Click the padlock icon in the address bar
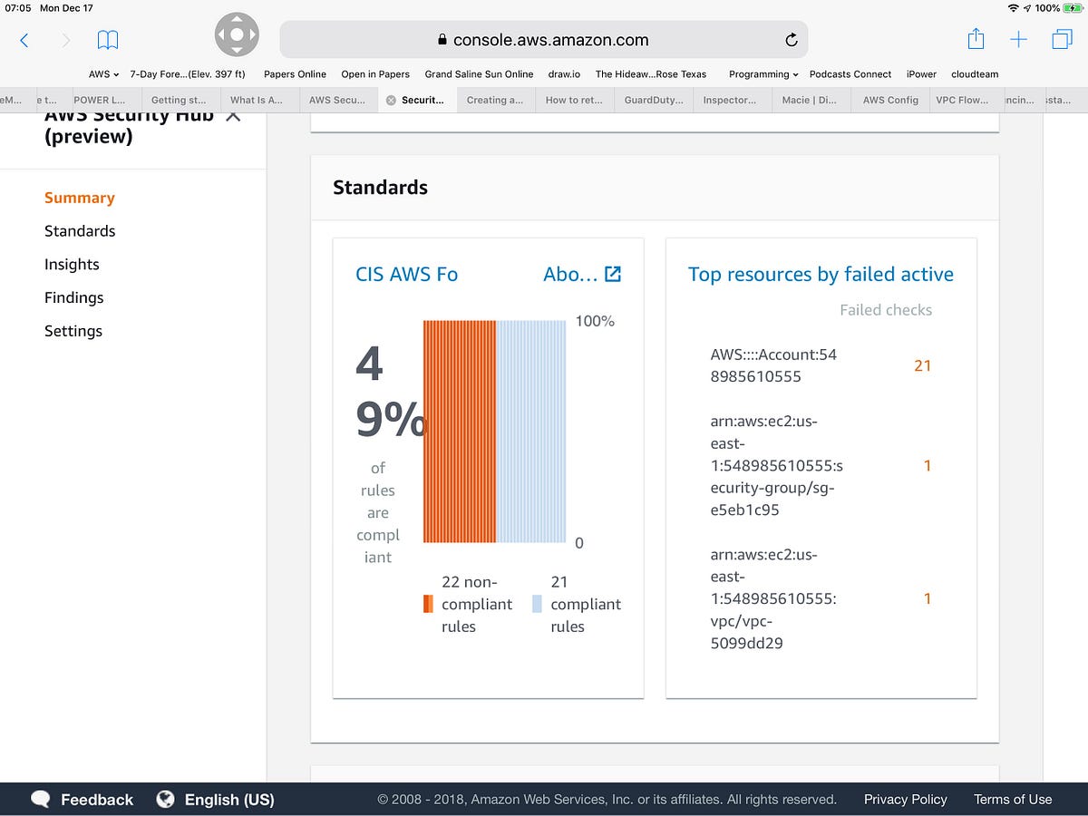 441,40
